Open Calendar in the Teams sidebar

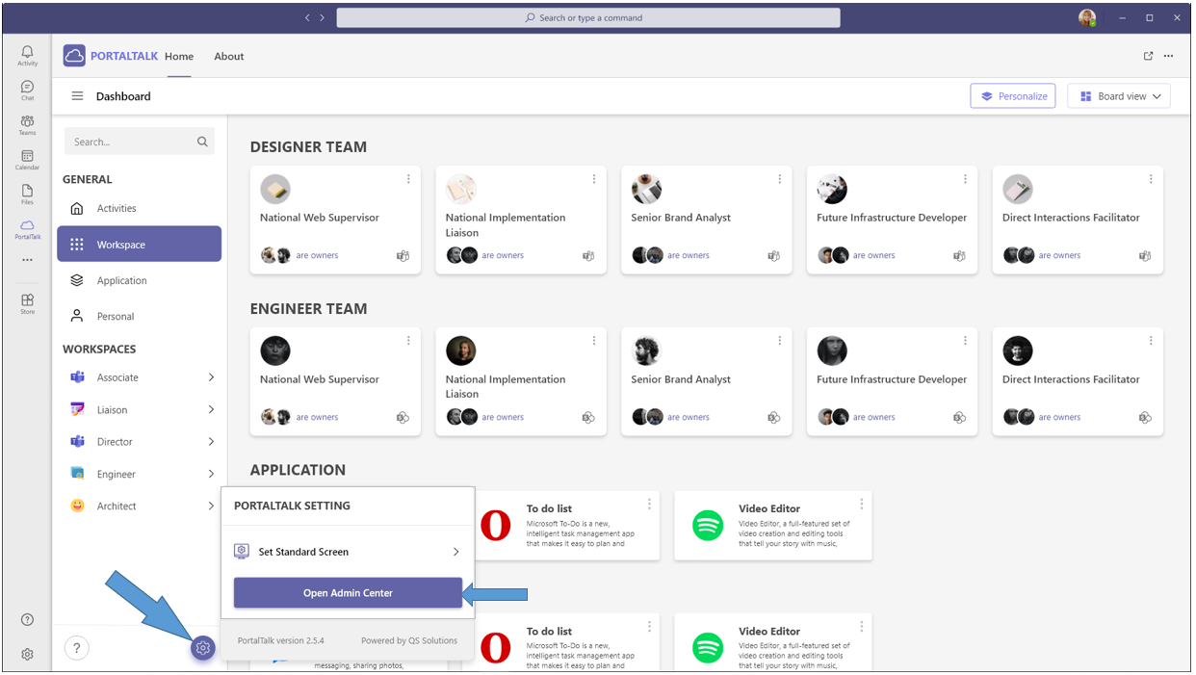pos(27,159)
